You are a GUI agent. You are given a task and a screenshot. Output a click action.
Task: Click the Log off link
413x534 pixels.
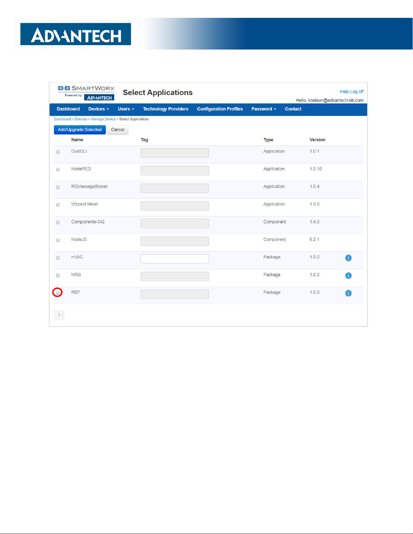(x=357, y=92)
